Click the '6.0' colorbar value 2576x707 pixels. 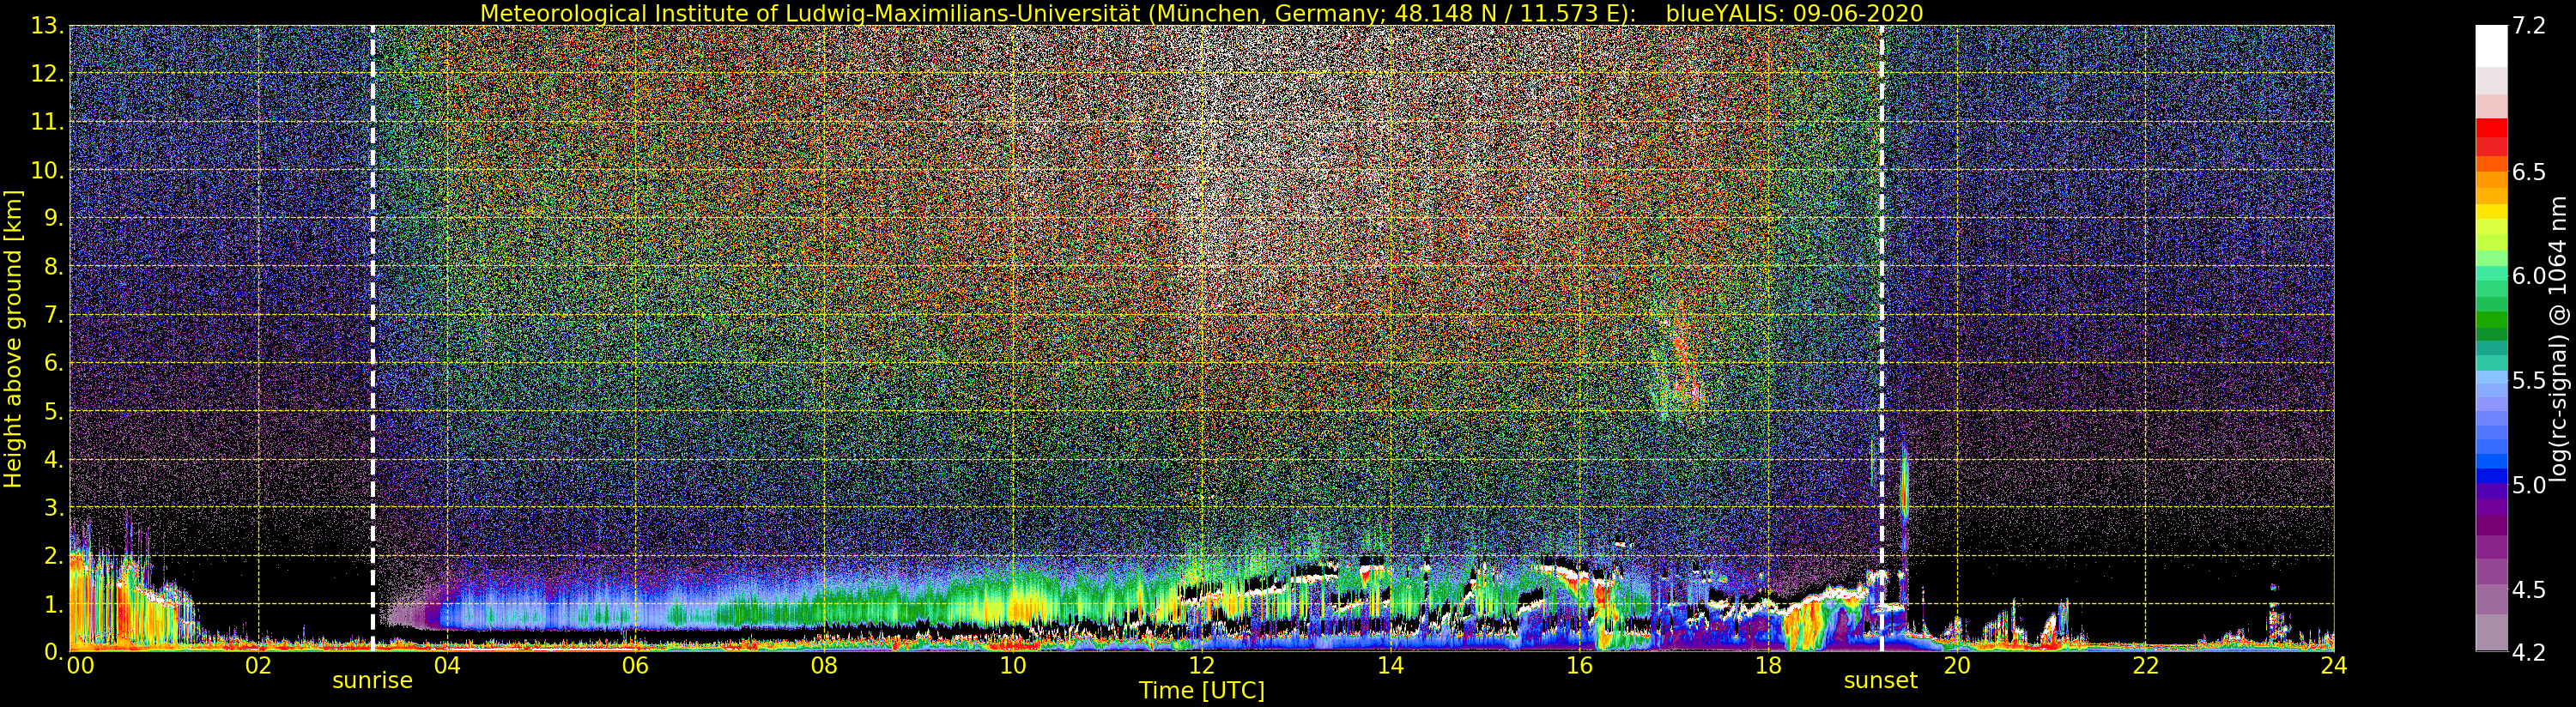pyautogui.click(x=2529, y=276)
